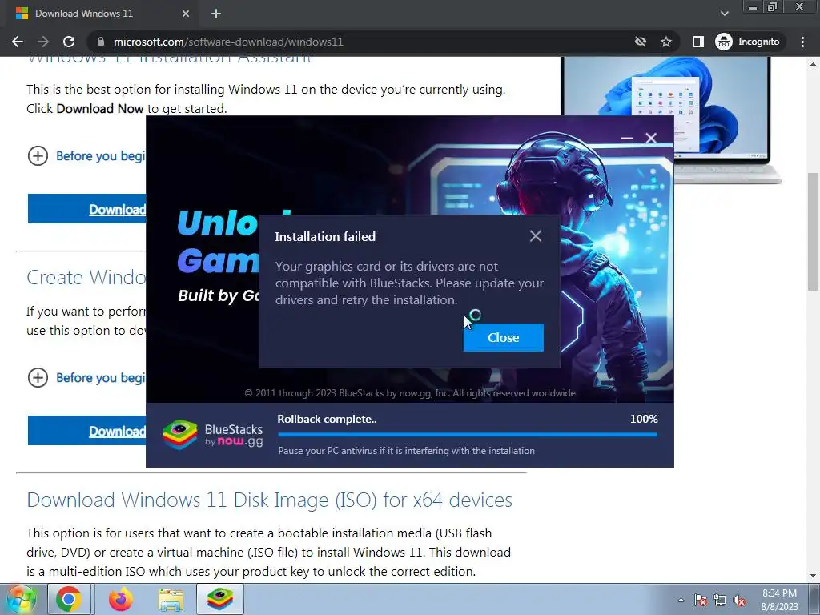Click Download Now under Installation Assistant

click(x=86, y=209)
